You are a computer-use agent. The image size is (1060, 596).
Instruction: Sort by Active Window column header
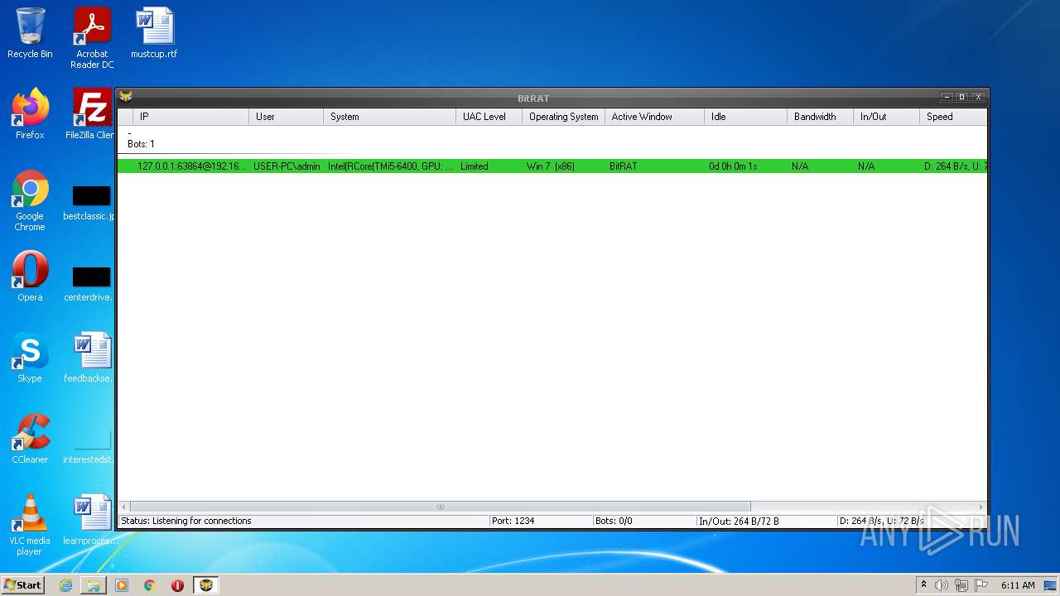(654, 117)
